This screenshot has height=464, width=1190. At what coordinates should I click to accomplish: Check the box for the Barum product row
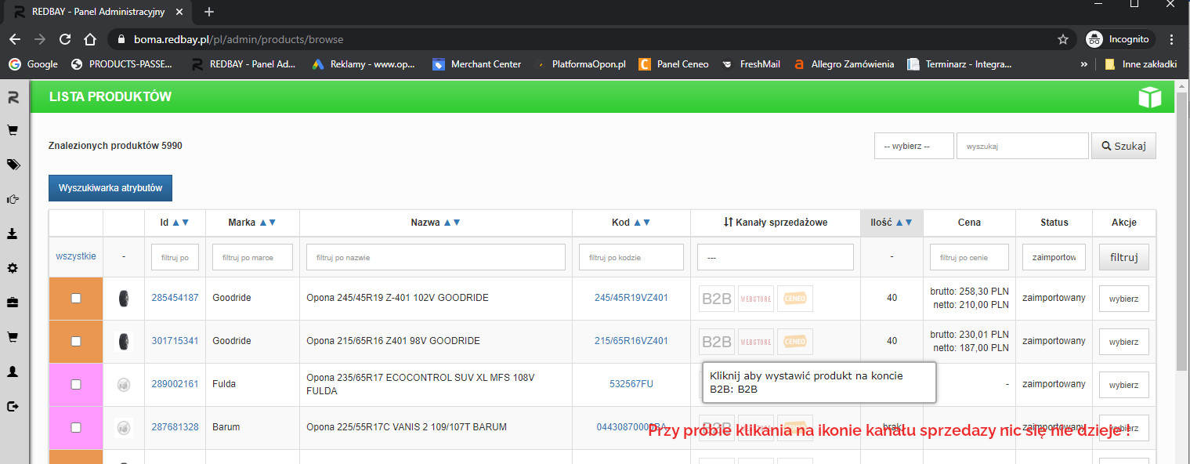[76, 427]
